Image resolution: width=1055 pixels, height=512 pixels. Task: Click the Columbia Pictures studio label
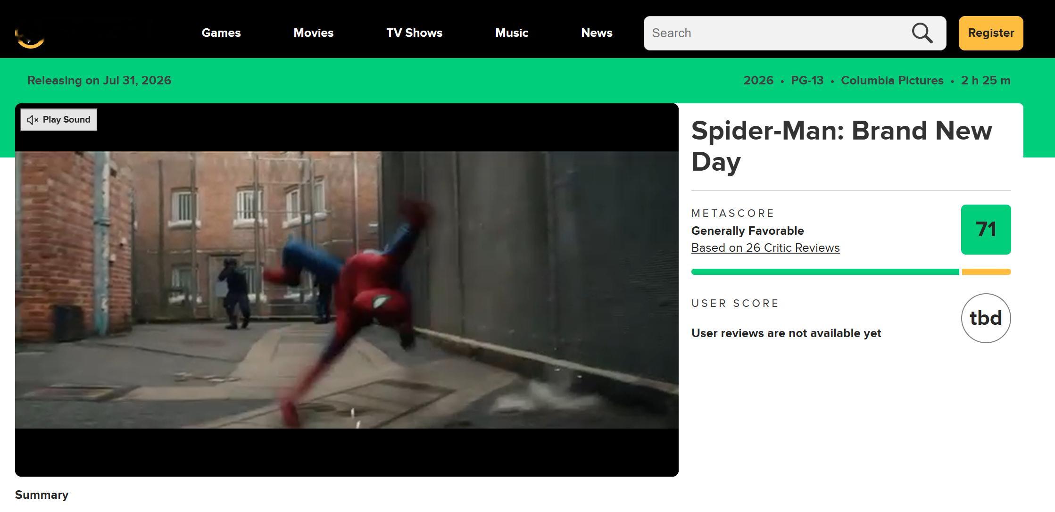click(892, 81)
